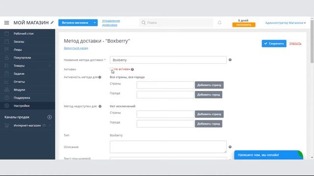Add a sales channel with plus icon
The width and height of the screenshot is (314, 176).
(x=50, y=117)
